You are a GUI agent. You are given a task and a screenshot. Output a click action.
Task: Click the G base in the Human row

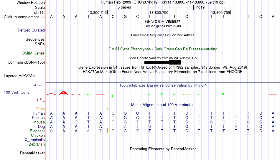point(125,113)
